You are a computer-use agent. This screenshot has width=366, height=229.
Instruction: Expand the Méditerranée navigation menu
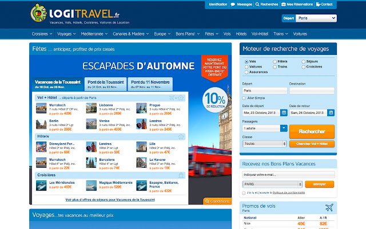(x=94, y=34)
